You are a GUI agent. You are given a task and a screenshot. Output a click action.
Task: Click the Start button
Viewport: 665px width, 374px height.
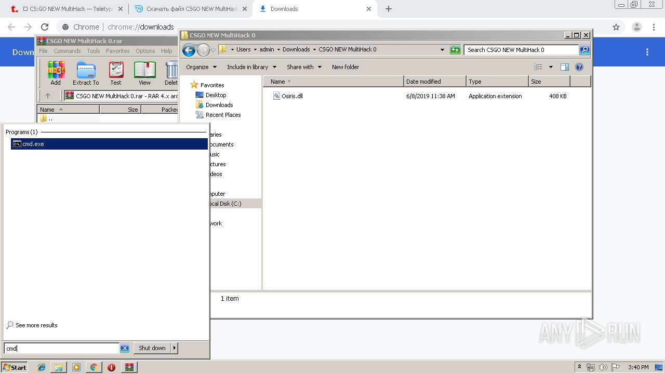coord(15,367)
